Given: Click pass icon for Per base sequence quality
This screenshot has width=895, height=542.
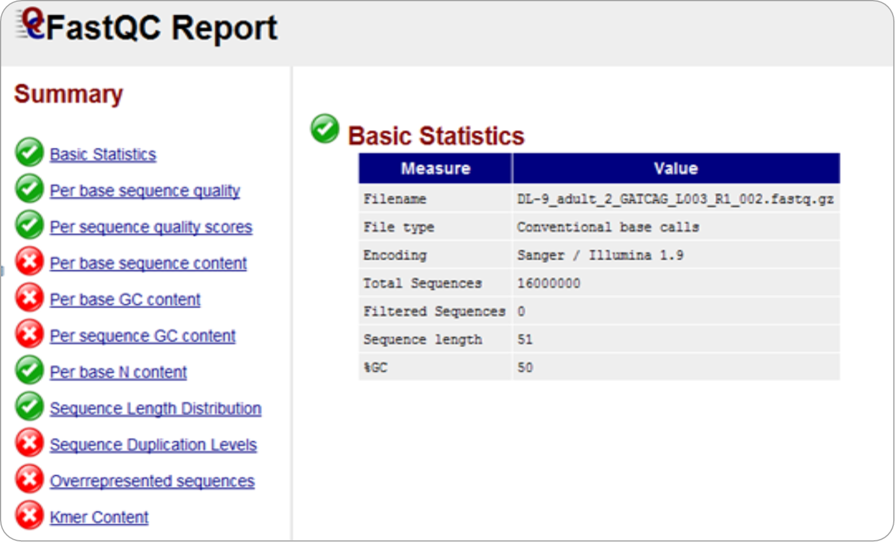Looking at the screenshot, I should [x=30, y=189].
